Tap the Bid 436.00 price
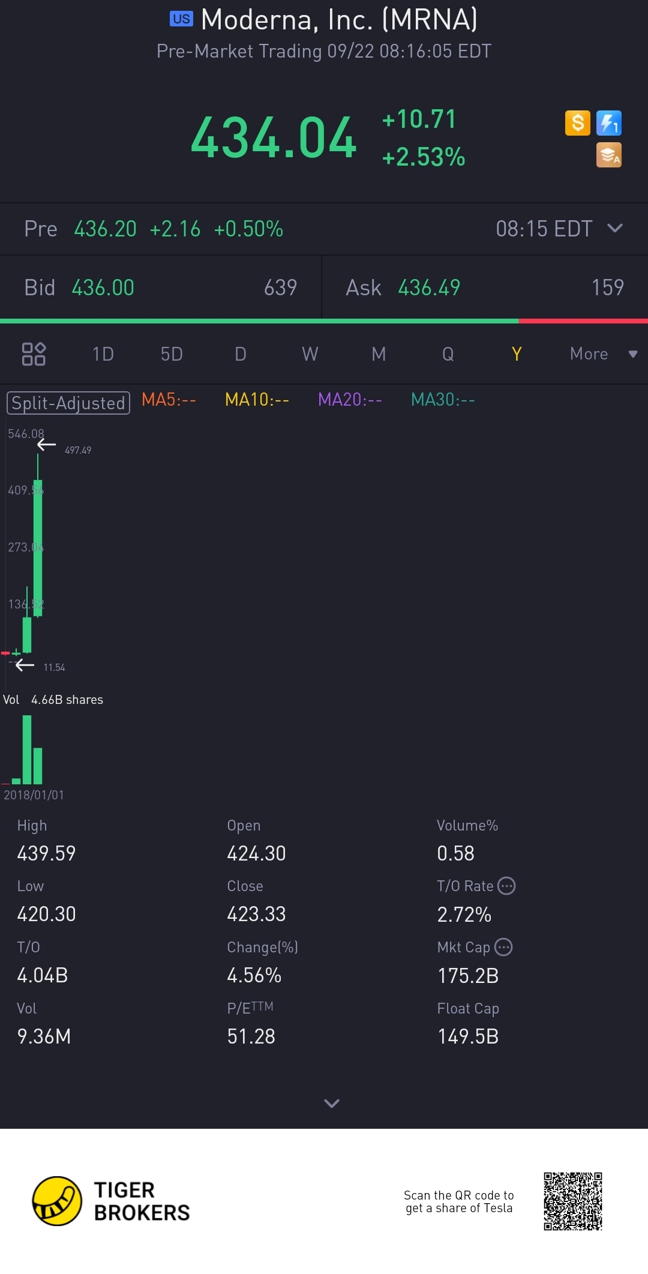The image size is (648, 1274). 103,287
